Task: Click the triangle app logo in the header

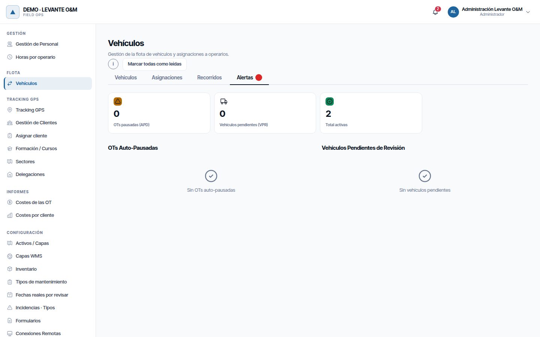Action: (x=13, y=12)
